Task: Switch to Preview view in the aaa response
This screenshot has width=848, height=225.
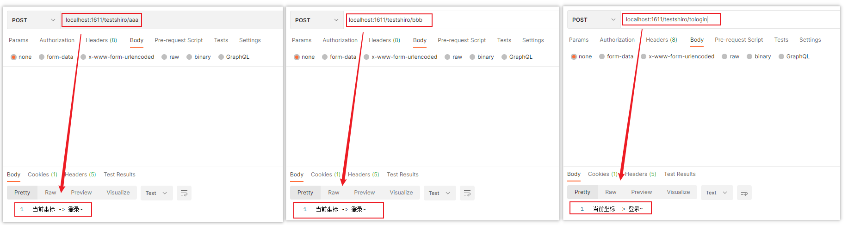Action: [x=81, y=193]
